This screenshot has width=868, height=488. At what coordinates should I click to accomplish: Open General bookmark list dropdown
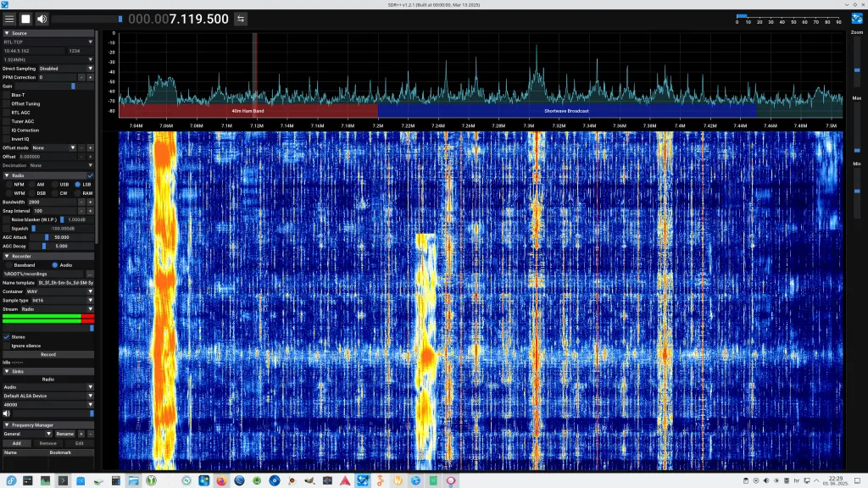[x=28, y=434]
